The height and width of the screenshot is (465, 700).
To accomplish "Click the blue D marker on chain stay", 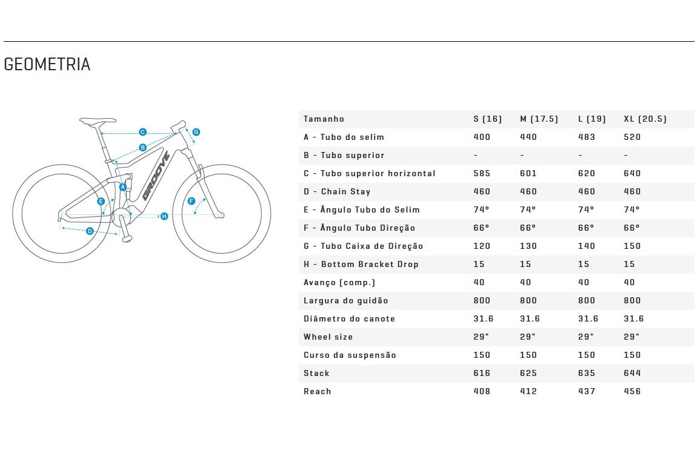I will click(90, 231).
